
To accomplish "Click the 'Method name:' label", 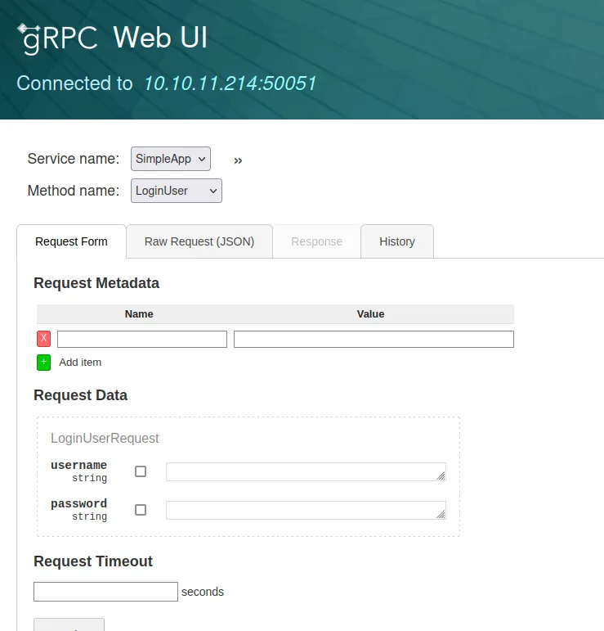I will (x=74, y=191).
